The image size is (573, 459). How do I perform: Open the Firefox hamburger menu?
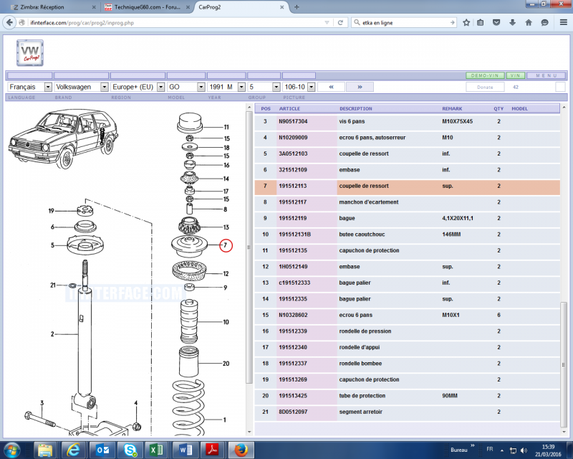pos(564,23)
